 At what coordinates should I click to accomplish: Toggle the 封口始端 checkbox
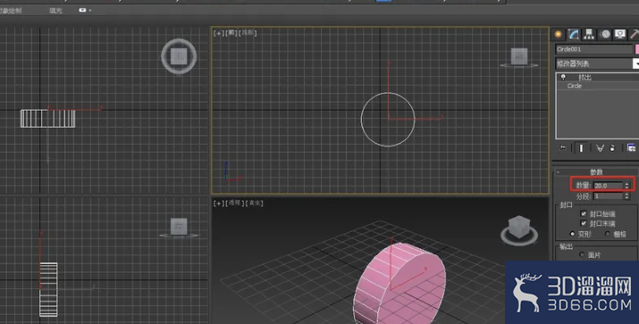coord(584,213)
